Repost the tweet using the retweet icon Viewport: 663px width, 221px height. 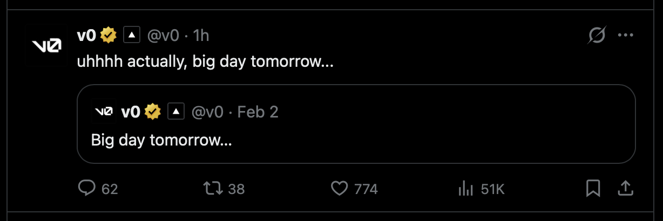tap(211, 189)
